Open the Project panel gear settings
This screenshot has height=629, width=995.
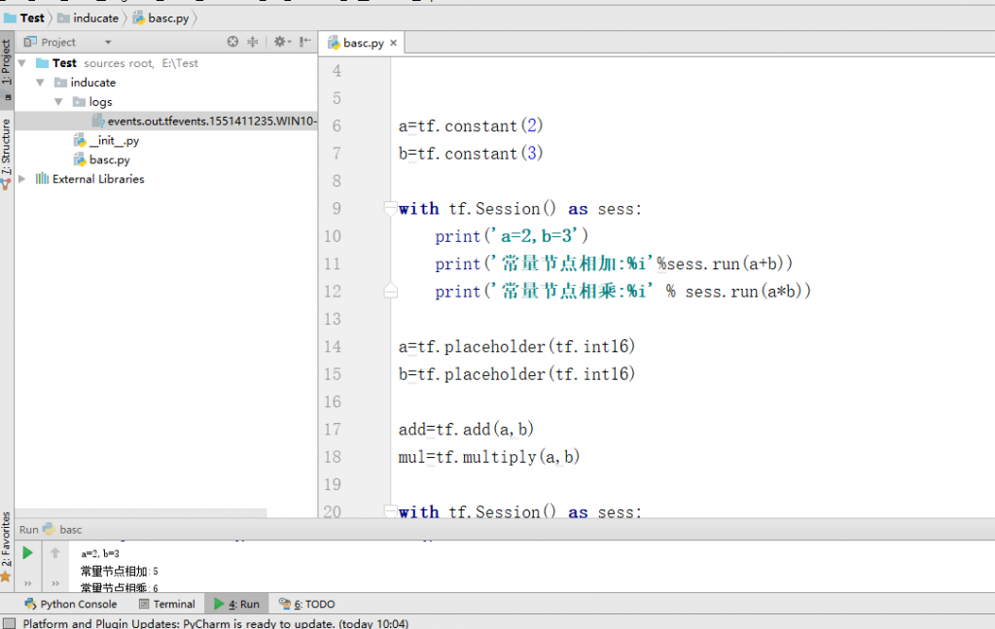pos(280,42)
